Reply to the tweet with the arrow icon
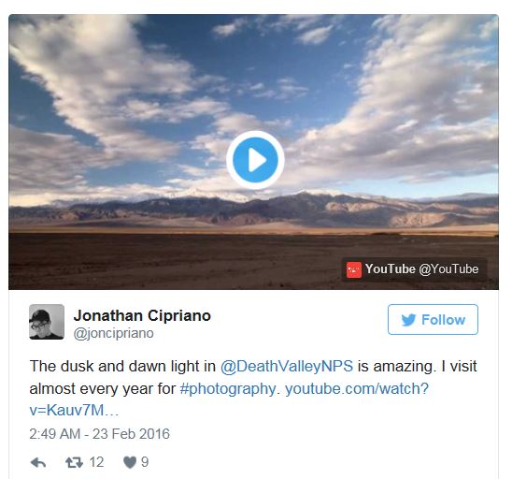This screenshot has height=479, width=512. tap(38, 463)
